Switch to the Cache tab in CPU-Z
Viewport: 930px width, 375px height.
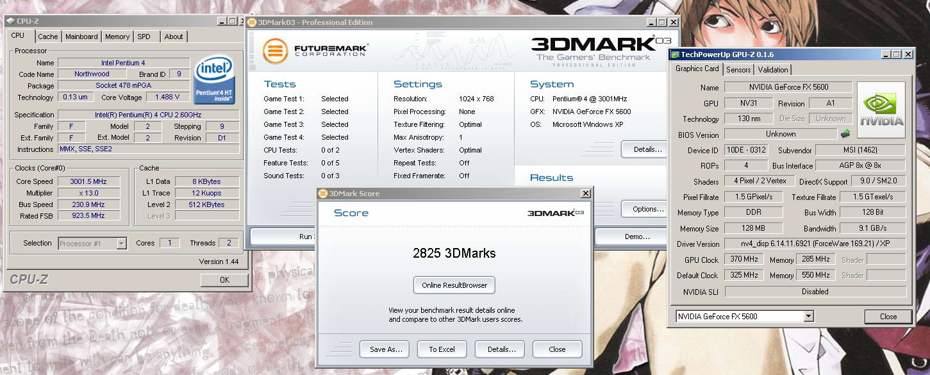(47, 37)
